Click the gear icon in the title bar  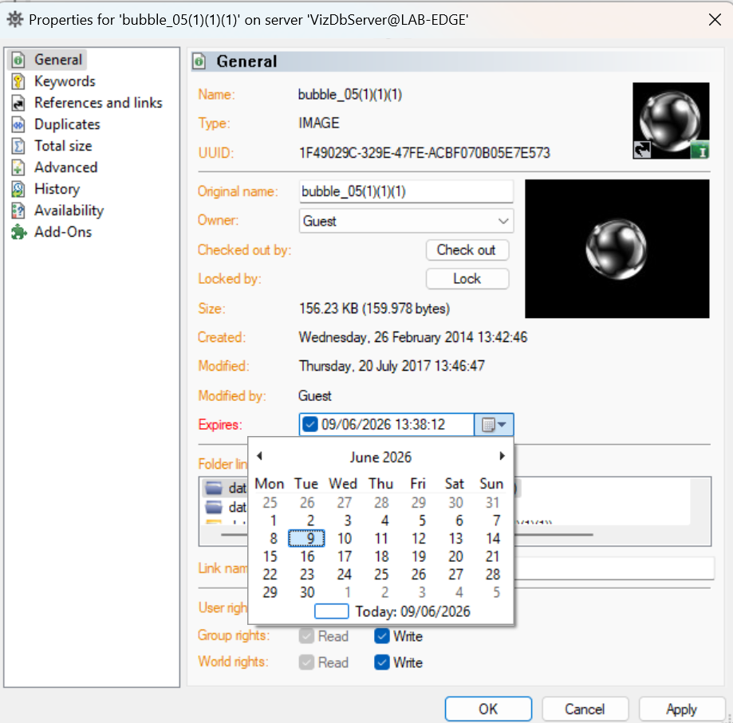coord(15,20)
